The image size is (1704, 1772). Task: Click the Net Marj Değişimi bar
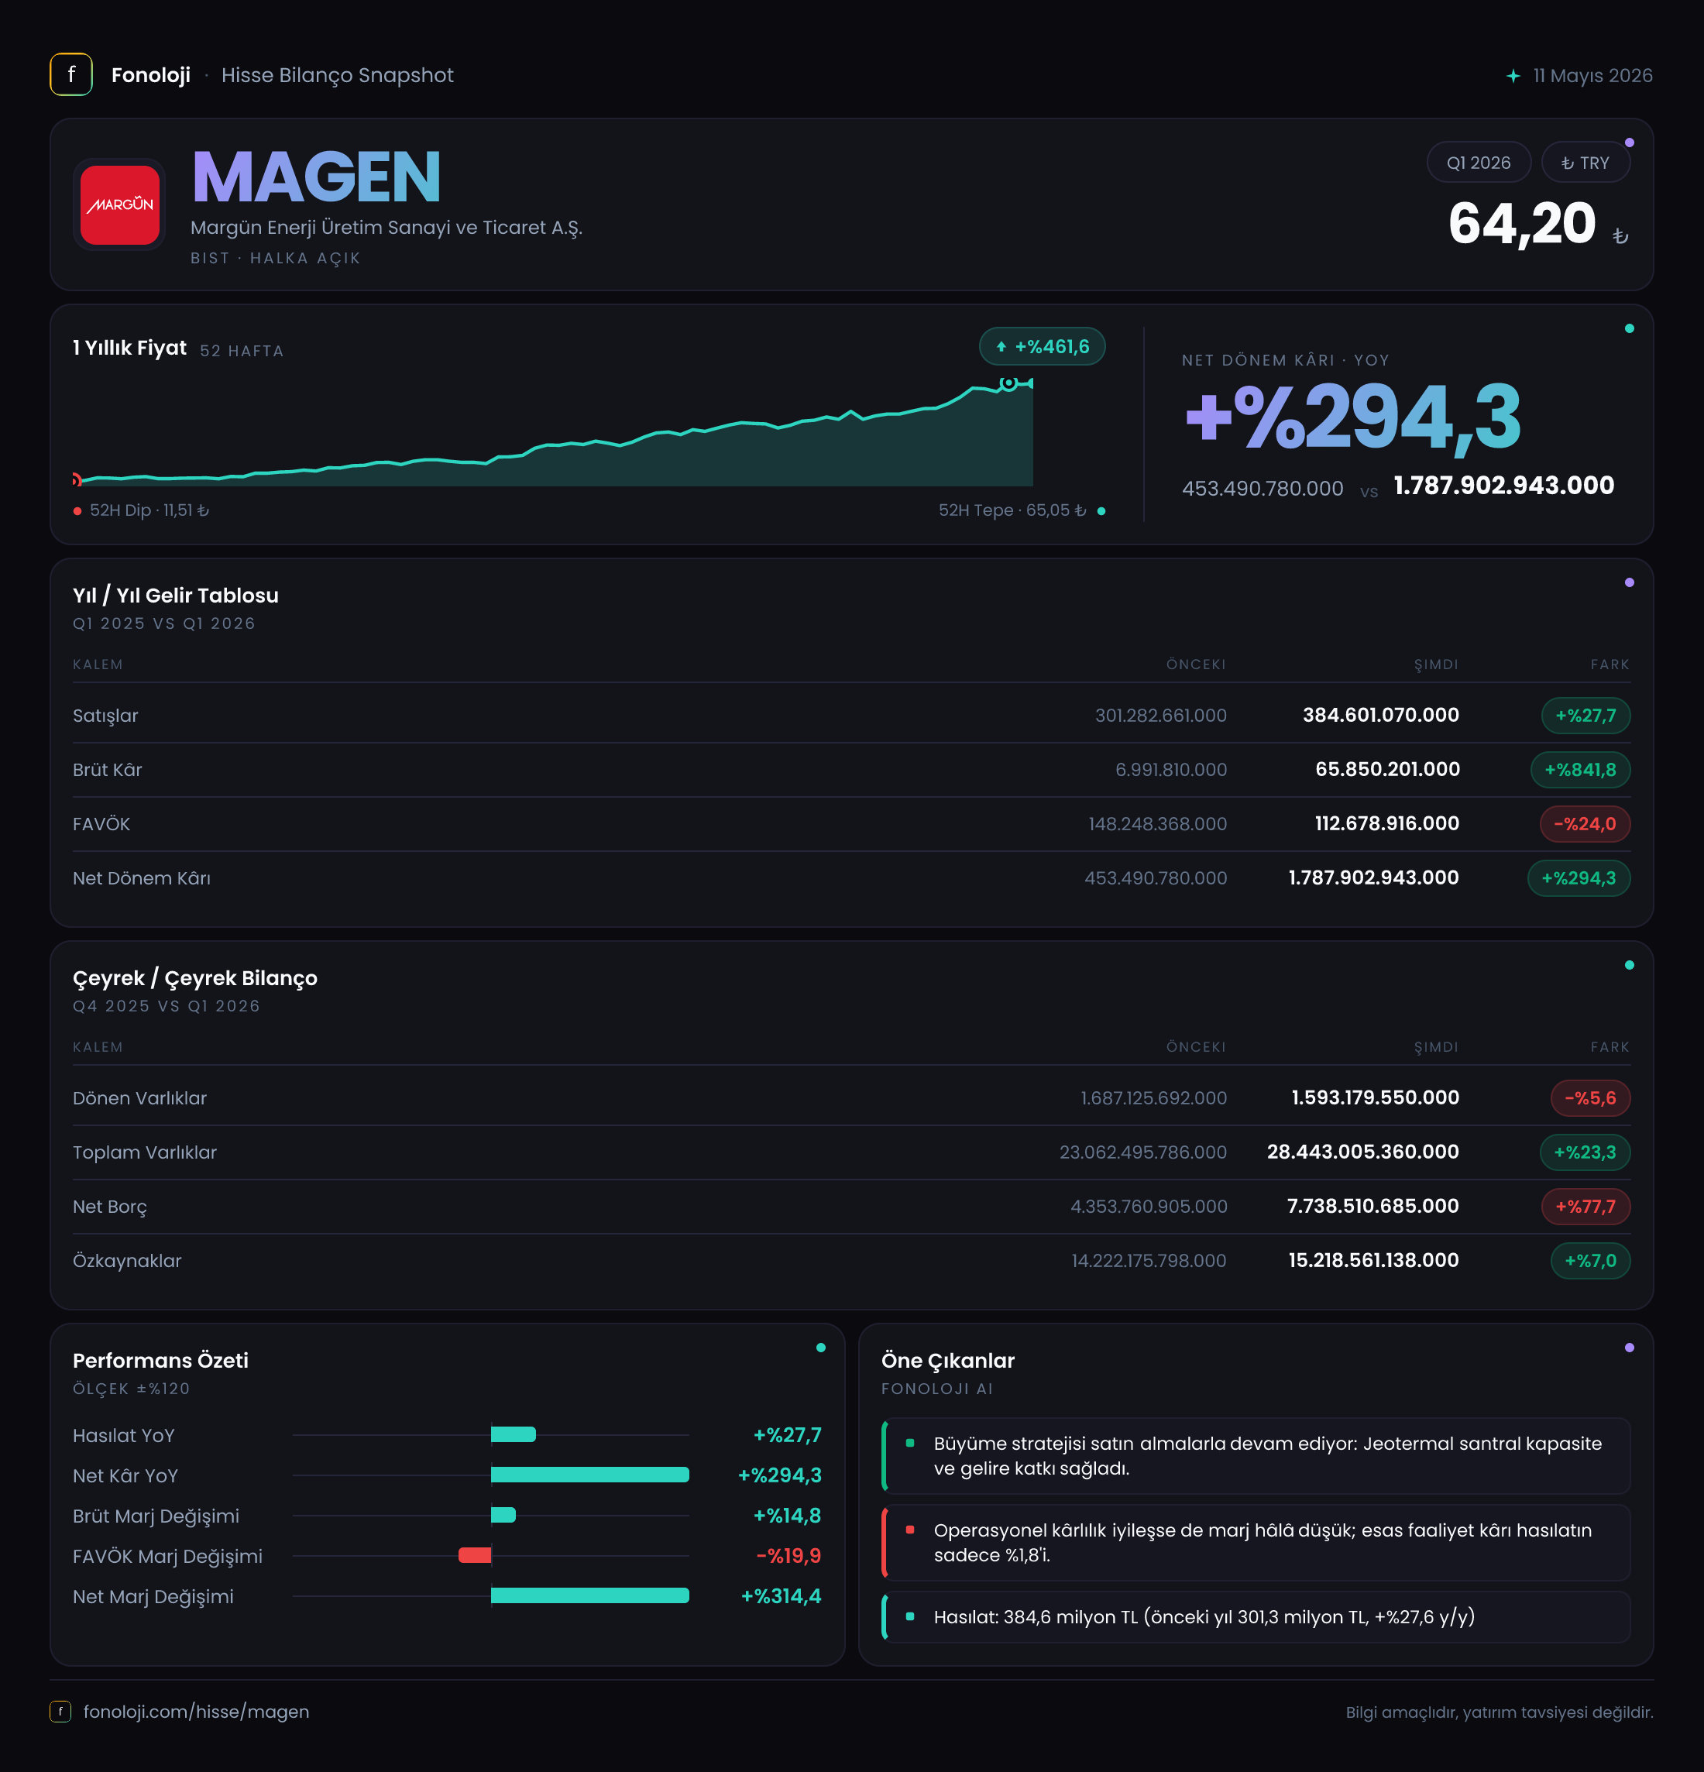point(589,1595)
